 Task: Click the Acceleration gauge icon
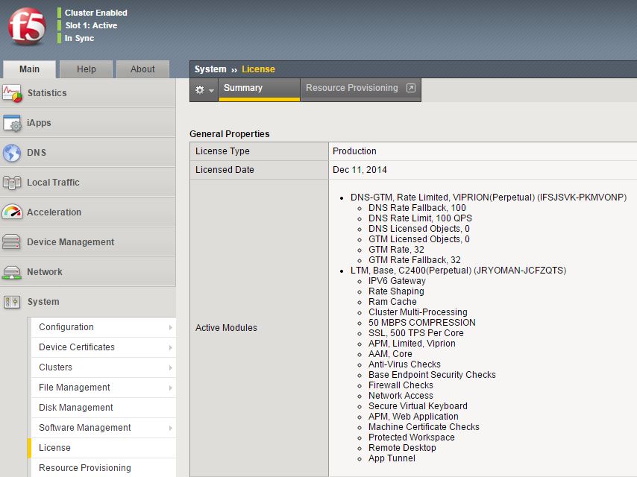click(x=13, y=212)
